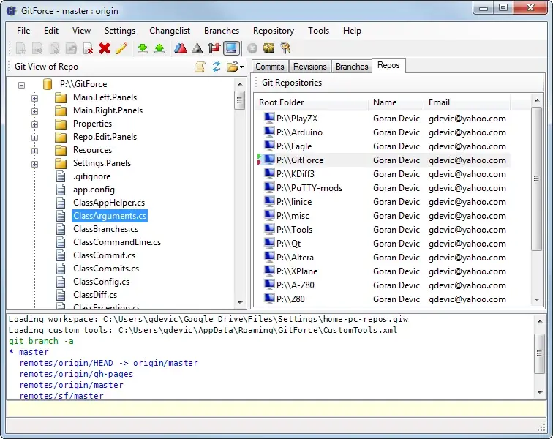Click the repo file tree vertical scrollbar thumb
This screenshot has width=553, height=439.
(x=239, y=100)
